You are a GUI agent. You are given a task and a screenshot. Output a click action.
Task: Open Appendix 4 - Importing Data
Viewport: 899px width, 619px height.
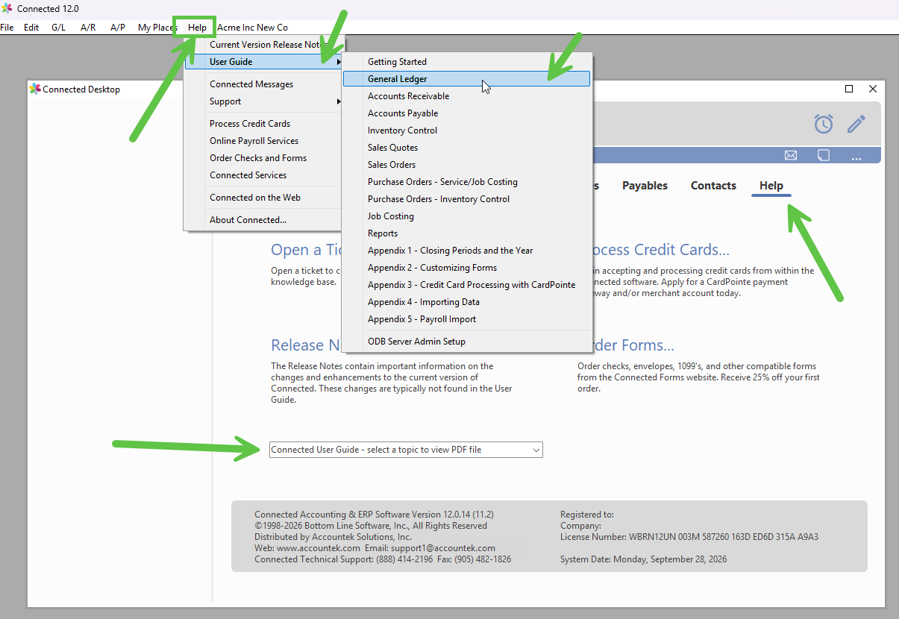tap(467, 302)
